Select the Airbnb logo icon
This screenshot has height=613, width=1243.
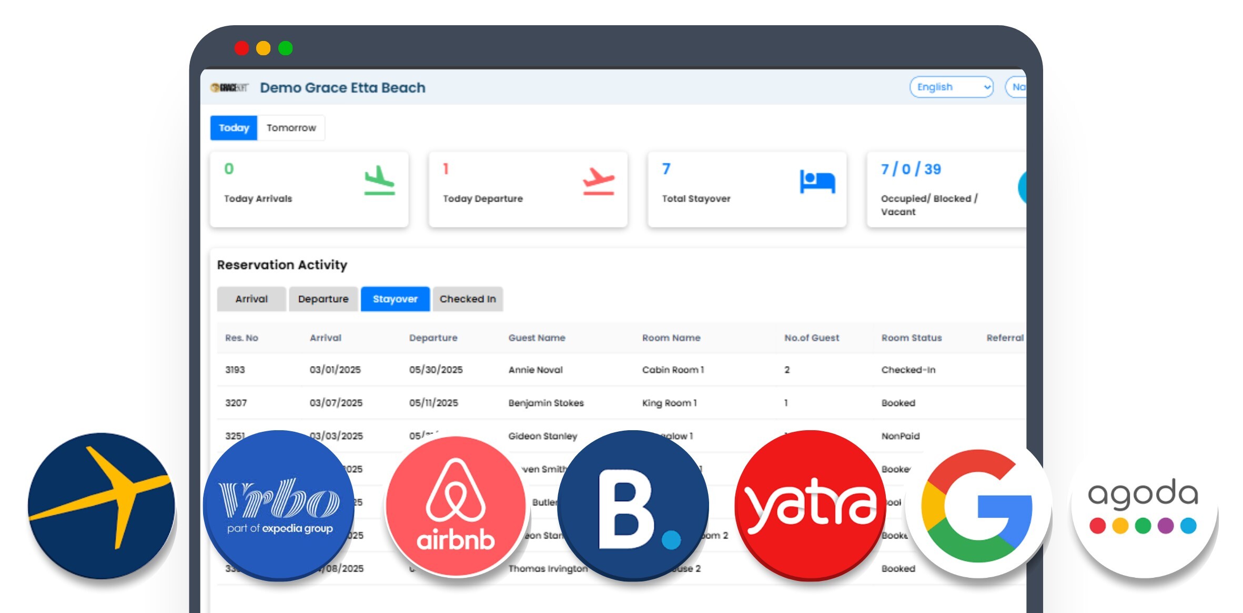pyautogui.click(x=456, y=506)
